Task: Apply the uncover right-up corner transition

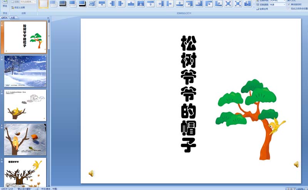Action: 218,3
